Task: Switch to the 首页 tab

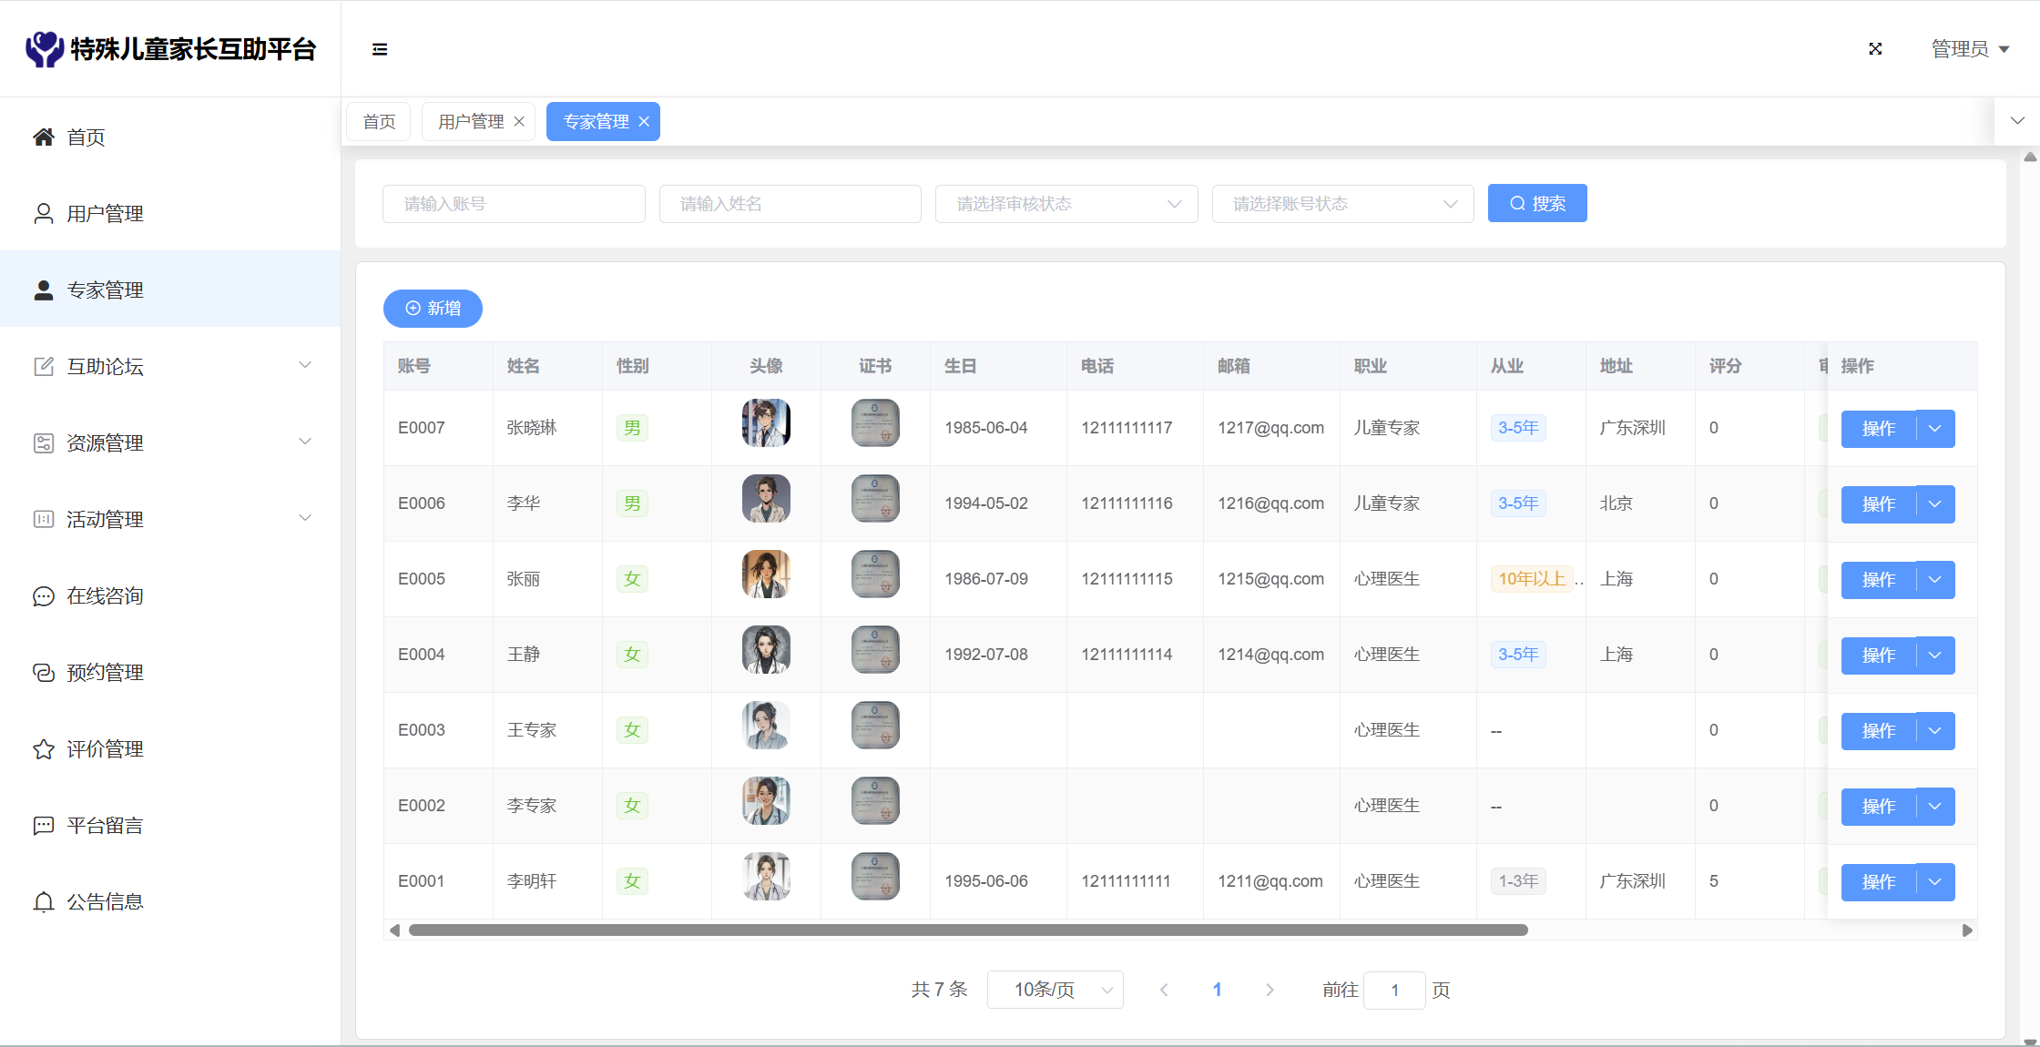Action: (379, 122)
